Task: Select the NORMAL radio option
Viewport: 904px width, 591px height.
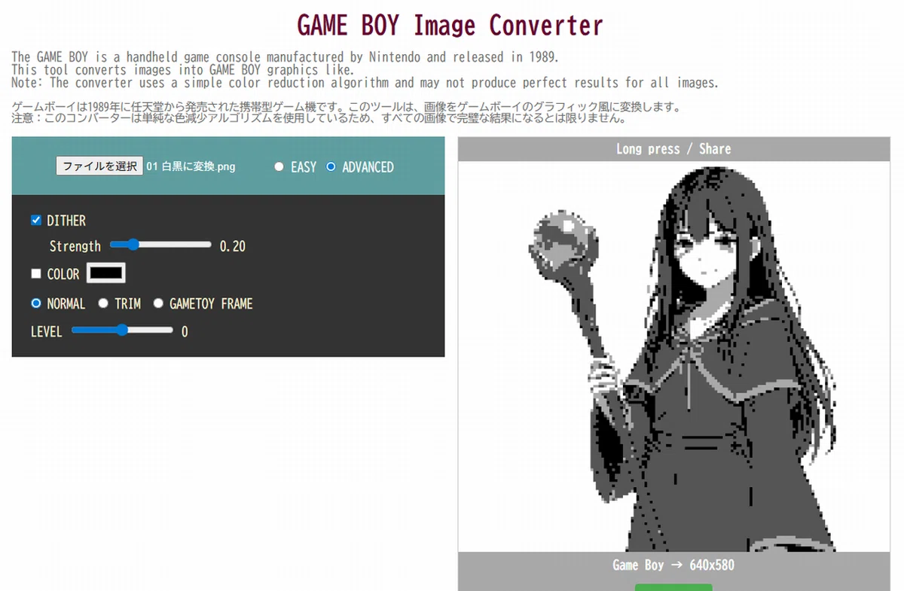Action: [x=35, y=303]
